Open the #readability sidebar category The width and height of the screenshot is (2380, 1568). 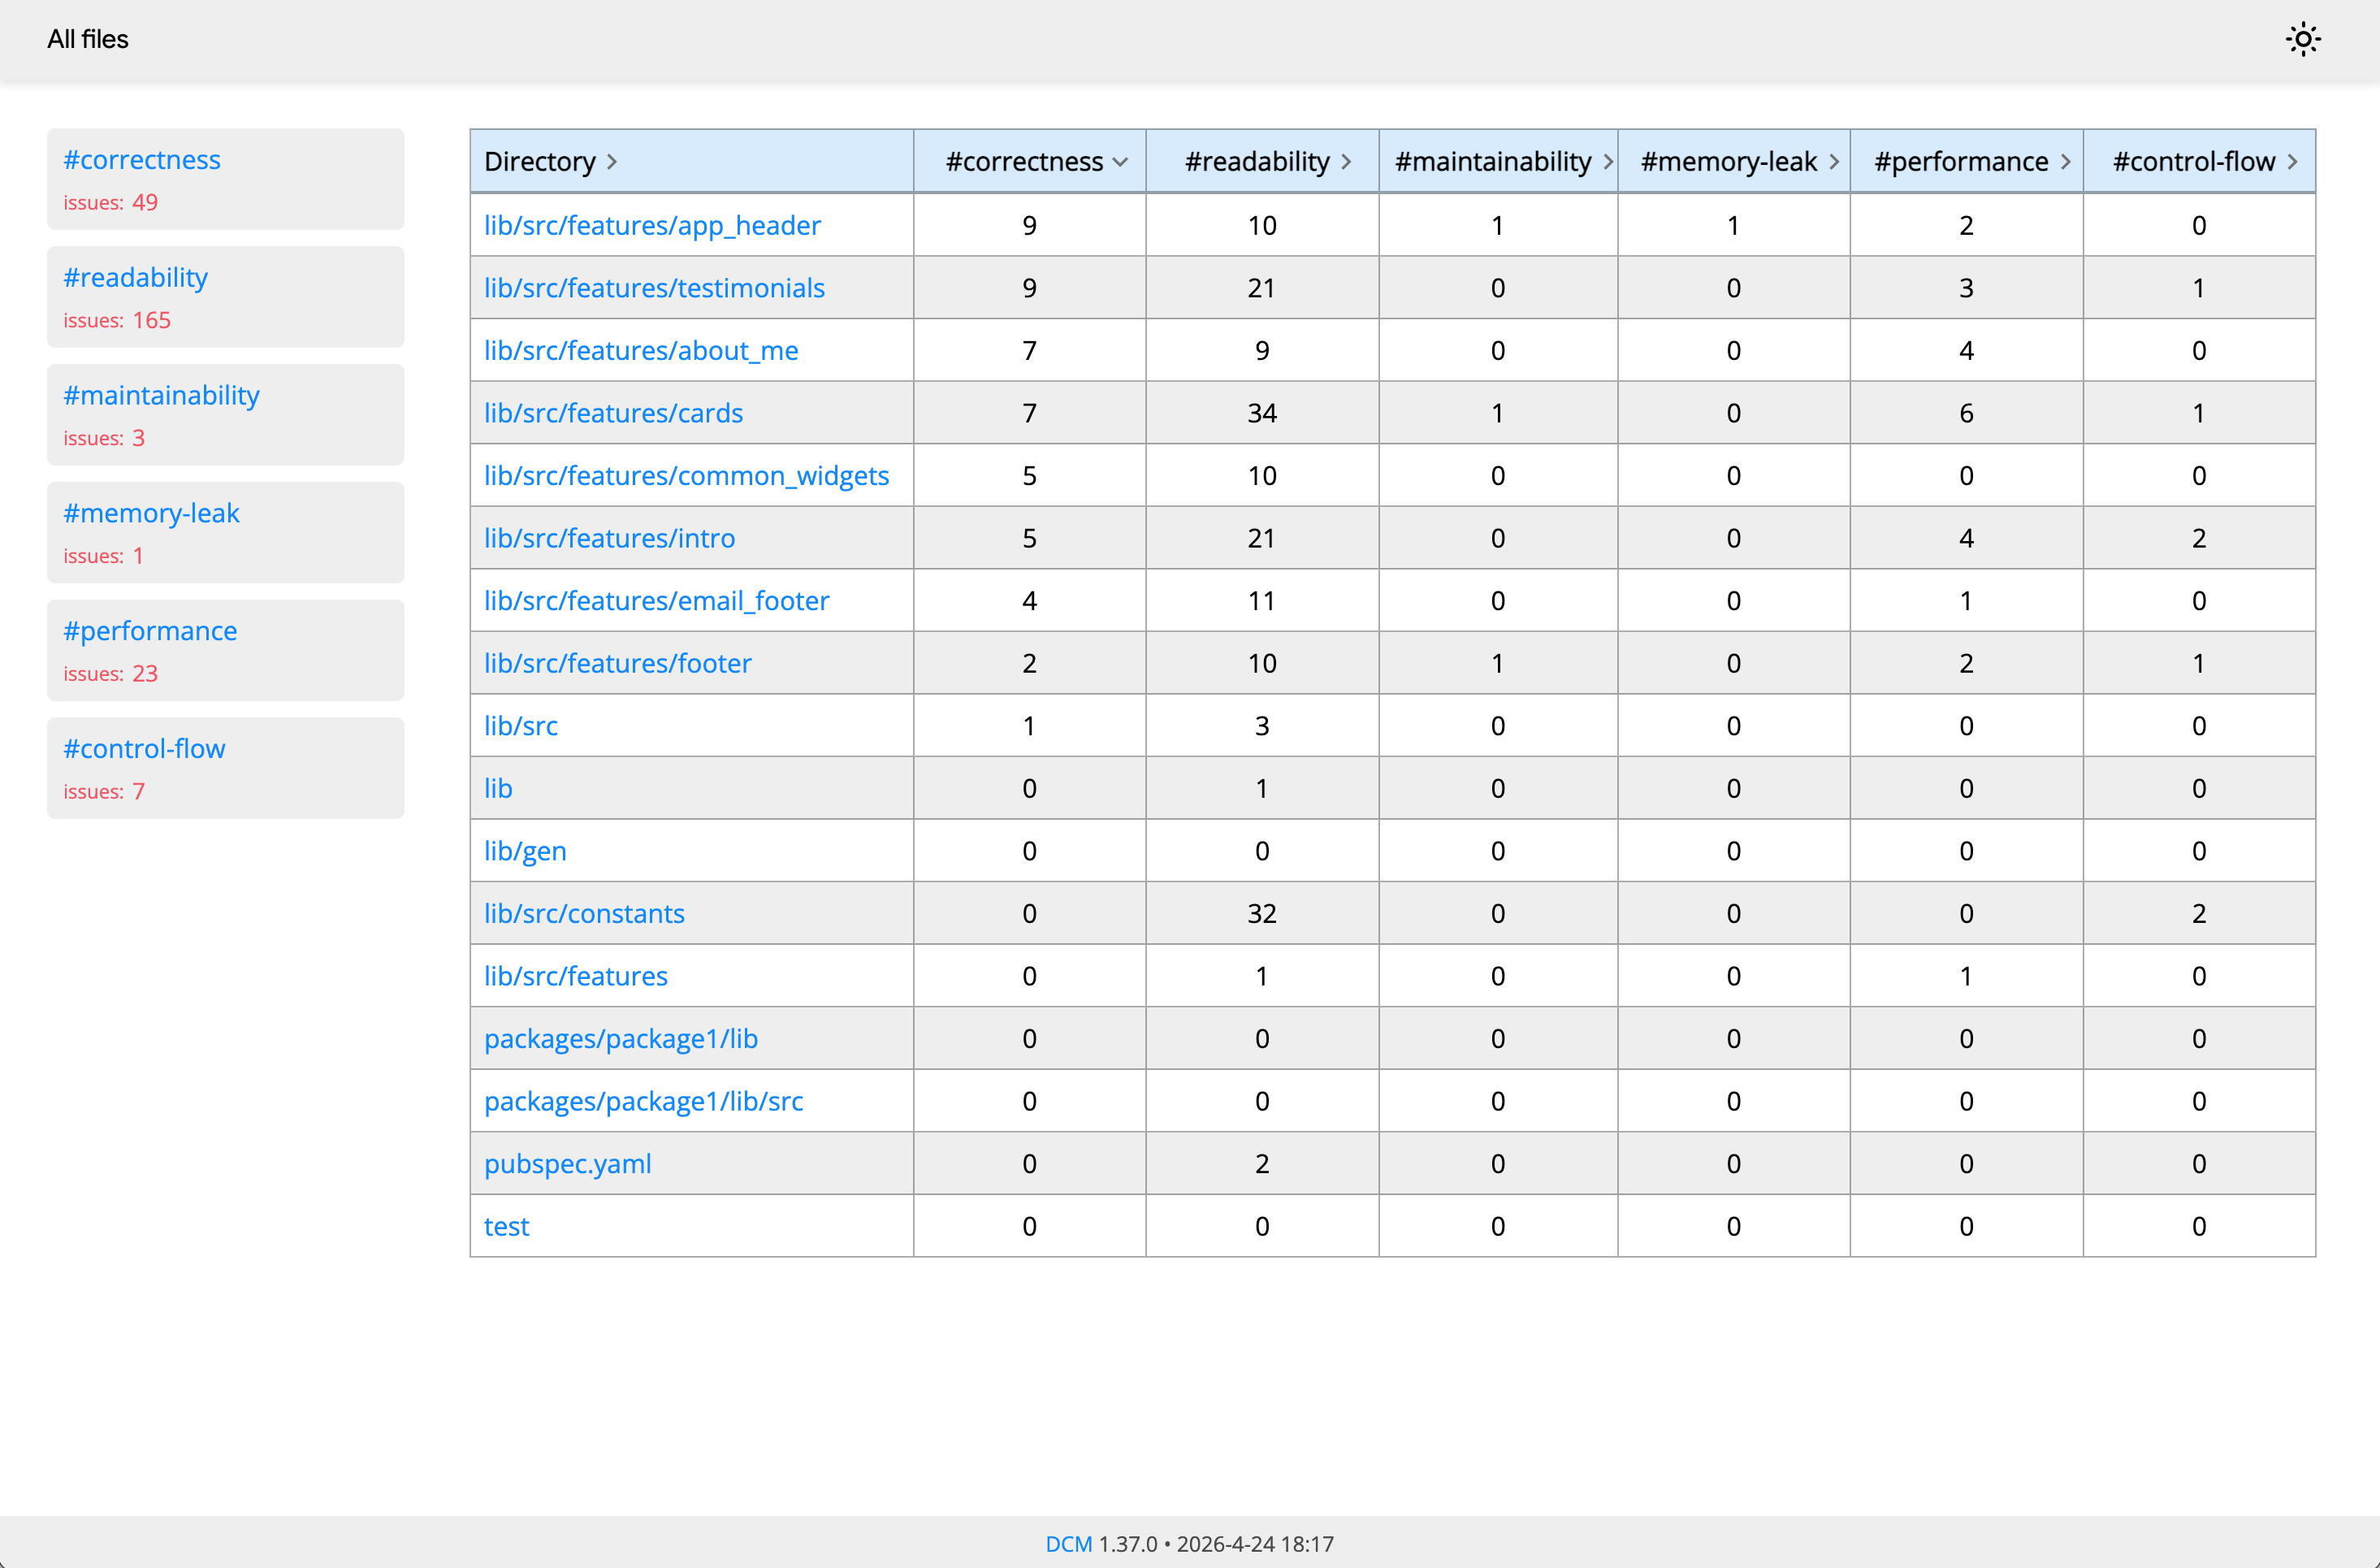pos(136,278)
